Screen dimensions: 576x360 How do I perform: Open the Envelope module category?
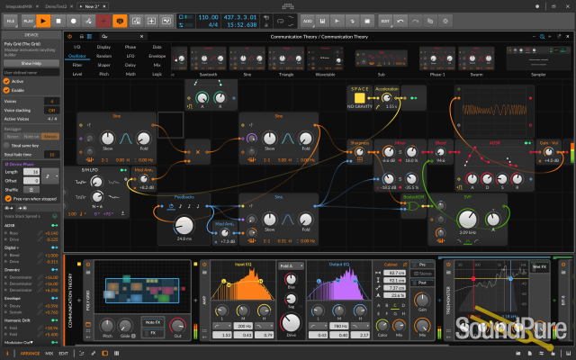(157, 55)
